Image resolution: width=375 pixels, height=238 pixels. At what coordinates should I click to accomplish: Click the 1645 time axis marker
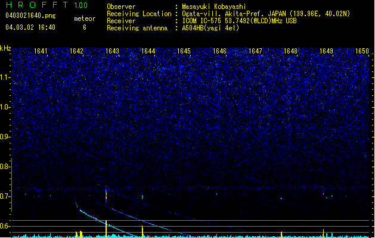184,51
